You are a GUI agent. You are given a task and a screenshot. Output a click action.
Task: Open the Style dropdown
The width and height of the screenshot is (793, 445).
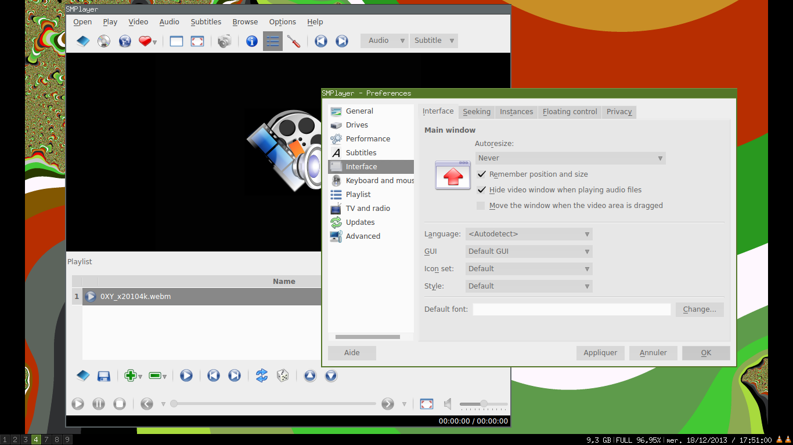click(529, 286)
